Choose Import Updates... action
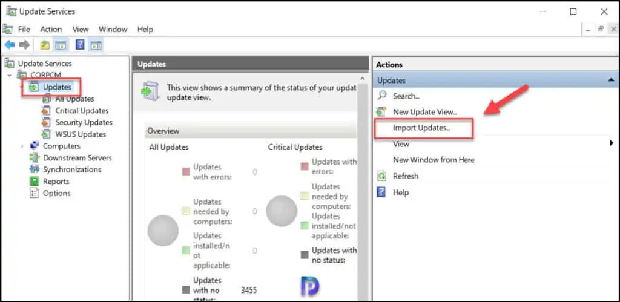Viewport: 620px width, 302px height. point(422,128)
